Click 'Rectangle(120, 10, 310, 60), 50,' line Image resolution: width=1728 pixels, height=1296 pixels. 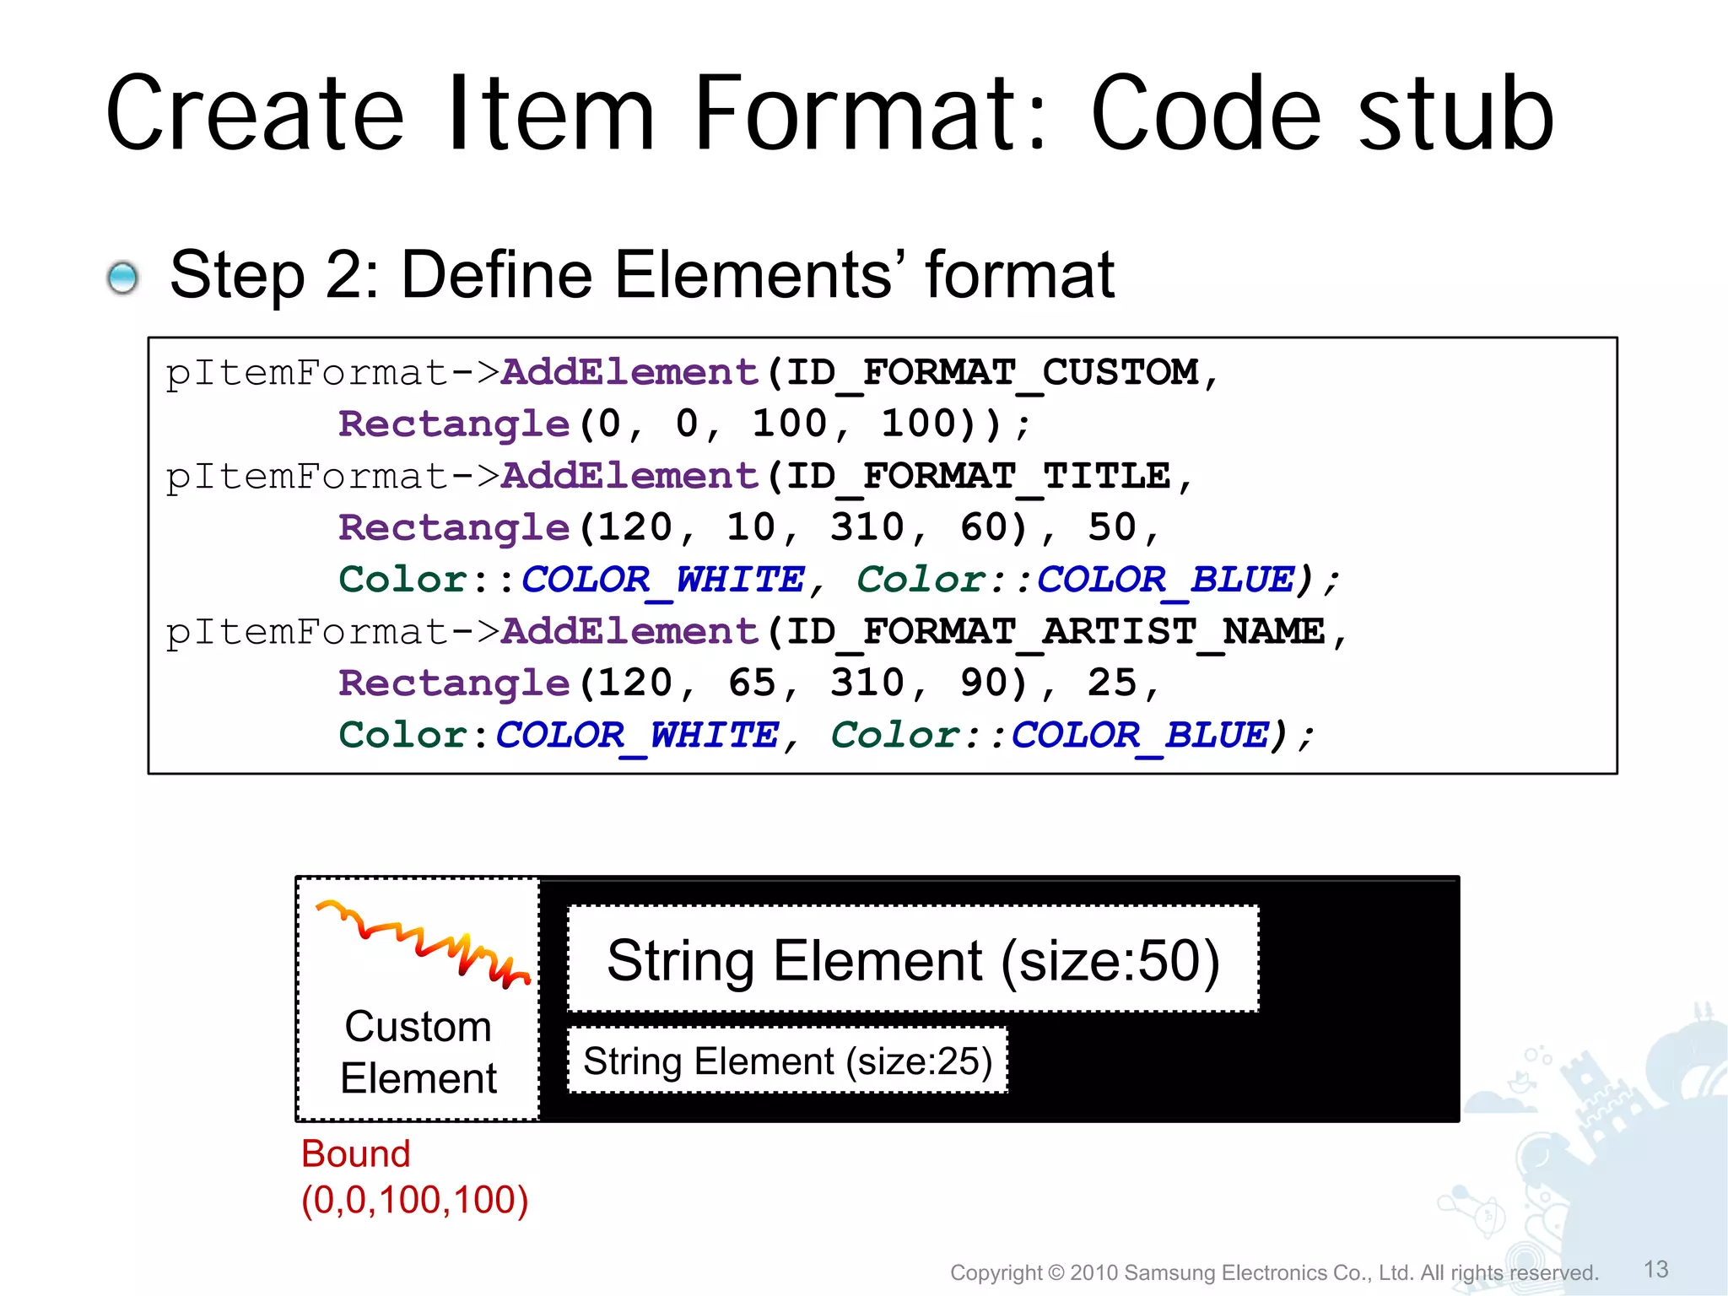click(x=750, y=528)
